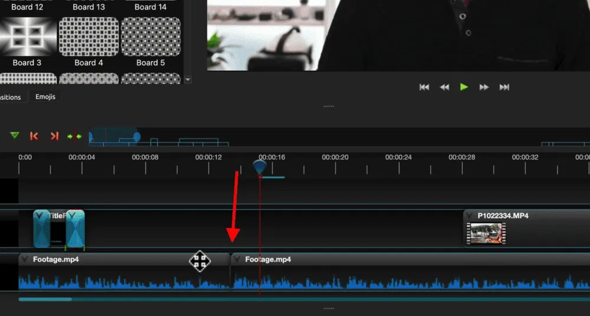Jump to Start of the video
Viewport: 590px width, 316px height.
pyautogui.click(x=424, y=87)
